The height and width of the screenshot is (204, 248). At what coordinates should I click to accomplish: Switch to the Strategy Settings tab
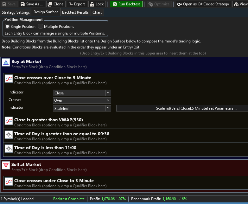pyautogui.click(x=16, y=12)
